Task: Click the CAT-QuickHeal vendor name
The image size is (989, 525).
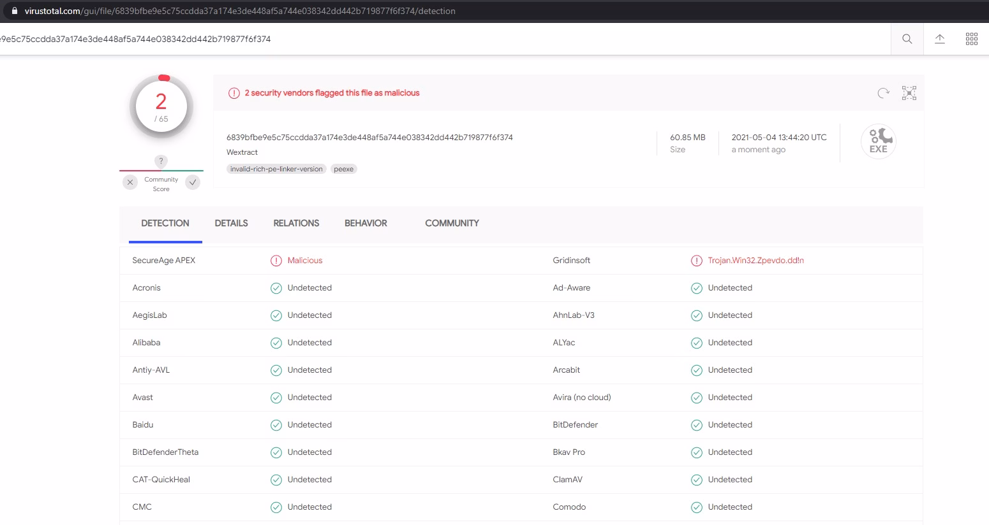Action: pos(161,480)
